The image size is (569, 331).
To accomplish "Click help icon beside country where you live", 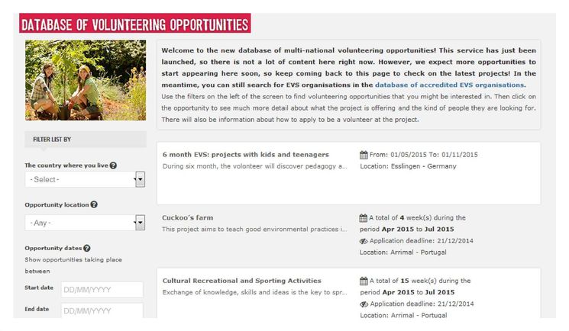I will pyautogui.click(x=113, y=165).
